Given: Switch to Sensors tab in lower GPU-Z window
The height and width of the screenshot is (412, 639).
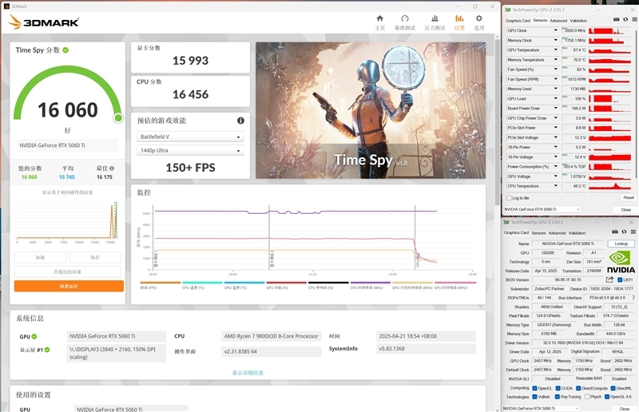Looking at the screenshot, I should click(538, 232).
